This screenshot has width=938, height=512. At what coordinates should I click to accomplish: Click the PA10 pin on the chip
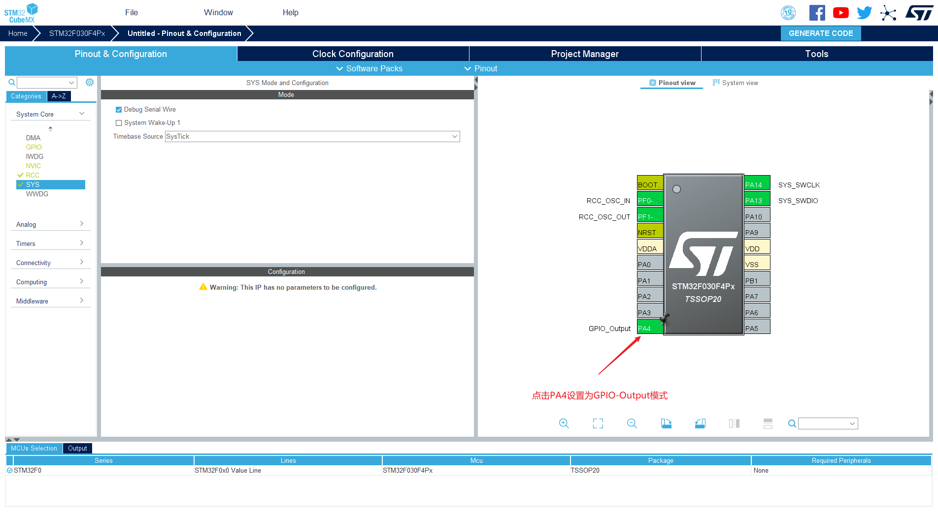point(757,215)
